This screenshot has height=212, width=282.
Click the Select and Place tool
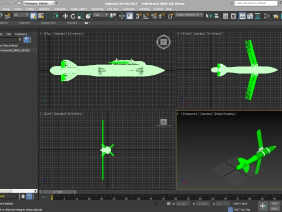pos(88,16)
